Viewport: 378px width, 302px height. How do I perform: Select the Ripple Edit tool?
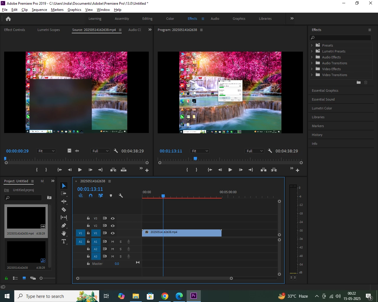(x=64, y=201)
